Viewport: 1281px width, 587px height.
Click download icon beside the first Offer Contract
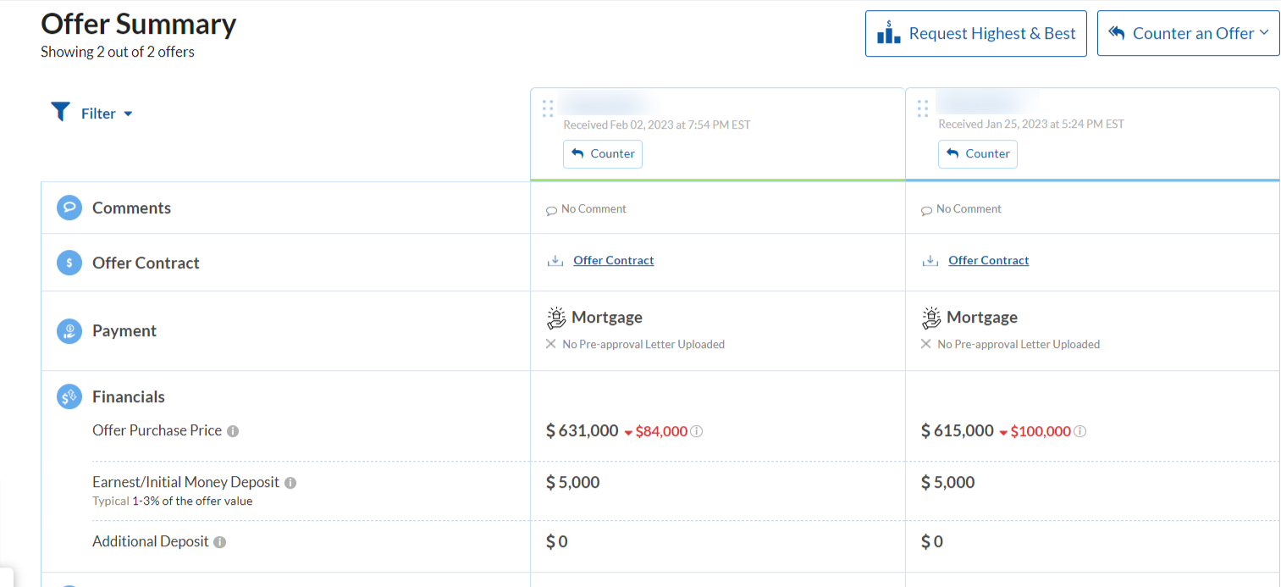[x=555, y=261]
